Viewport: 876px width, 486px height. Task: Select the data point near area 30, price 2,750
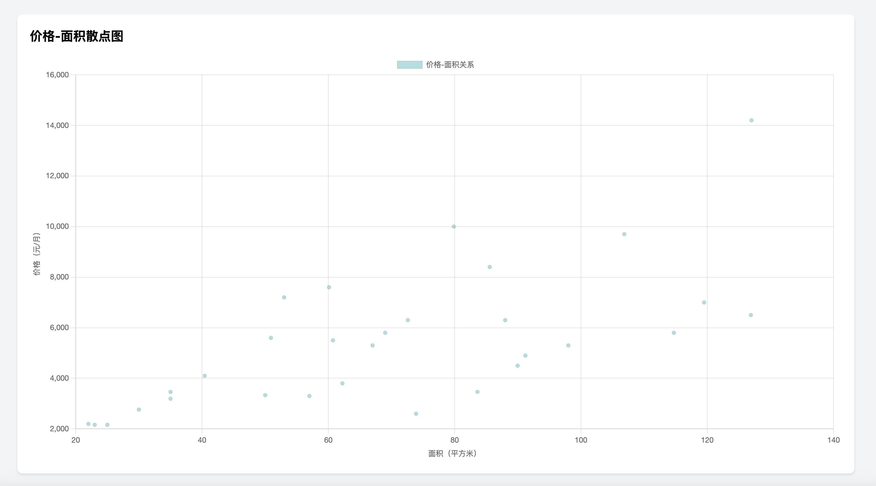[139, 409]
